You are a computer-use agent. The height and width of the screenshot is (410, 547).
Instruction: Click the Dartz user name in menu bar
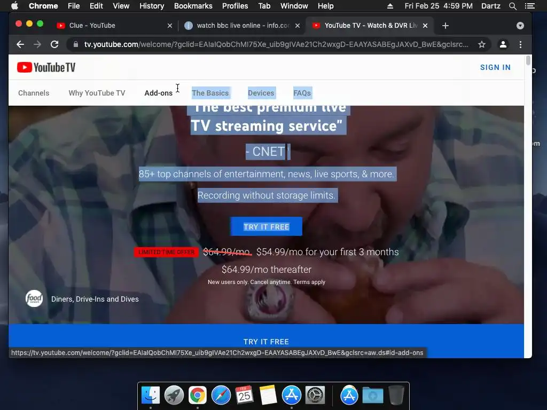point(490,6)
